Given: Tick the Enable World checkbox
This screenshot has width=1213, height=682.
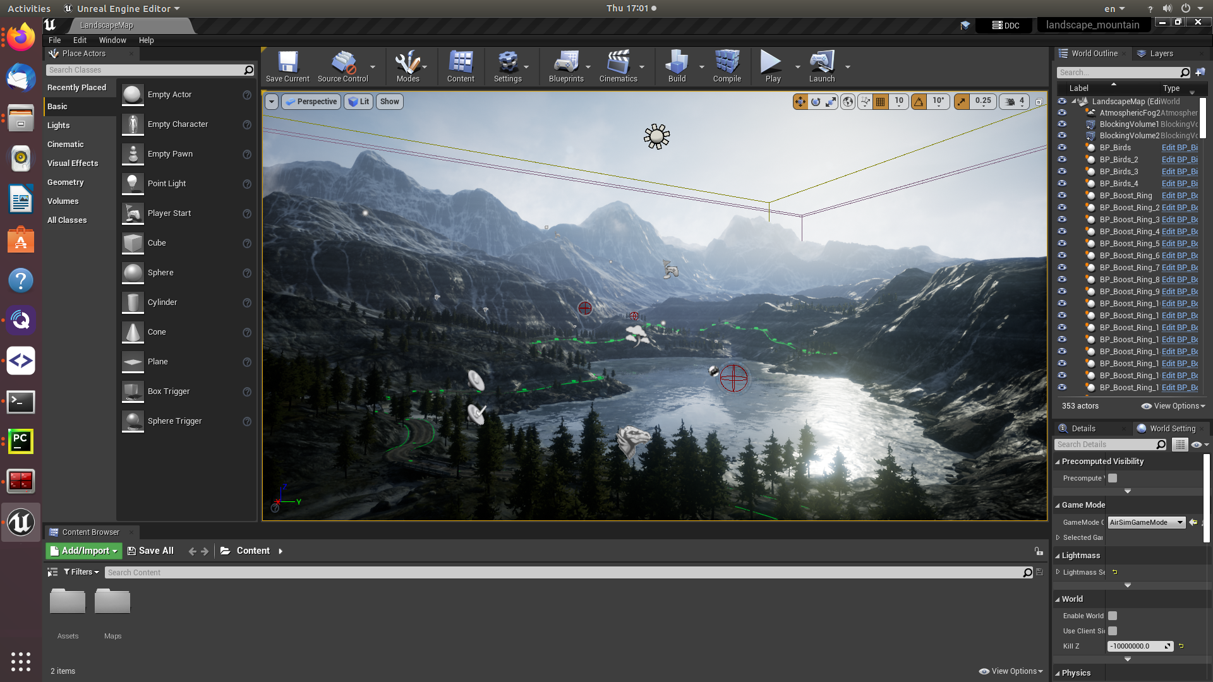Looking at the screenshot, I should [1113, 616].
